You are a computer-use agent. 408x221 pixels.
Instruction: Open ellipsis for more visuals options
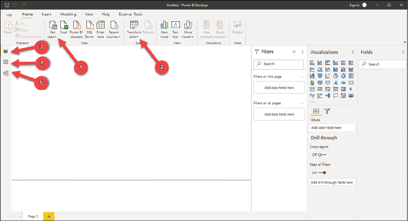(312, 102)
